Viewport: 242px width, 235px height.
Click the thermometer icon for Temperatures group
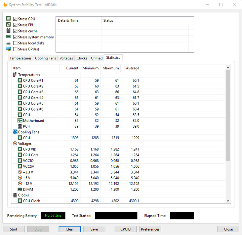click(x=15, y=75)
